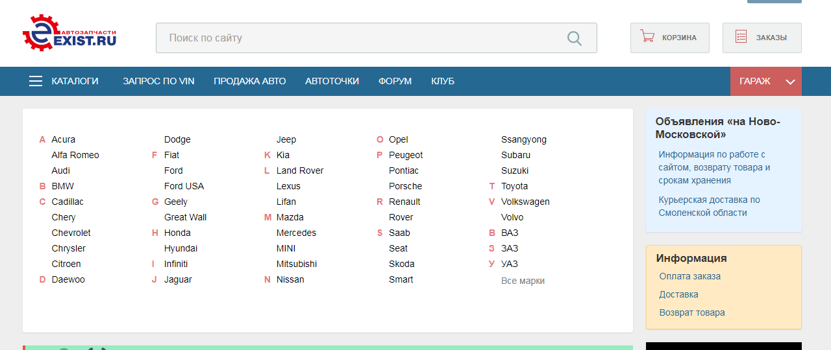The image size is (831, 350).
Task: Click the Exist.ru logo
Action: tap(69, 32)
